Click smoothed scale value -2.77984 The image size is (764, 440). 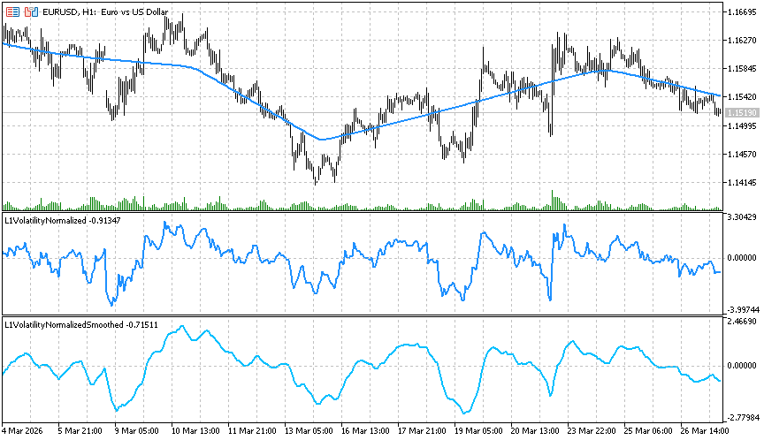click(742, 418)
